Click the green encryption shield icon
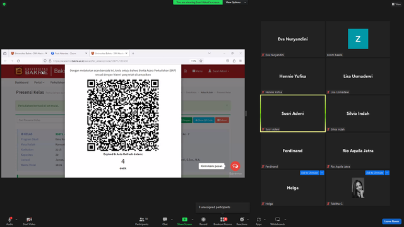Screen dimensions: 404x227 click(4, 4)
